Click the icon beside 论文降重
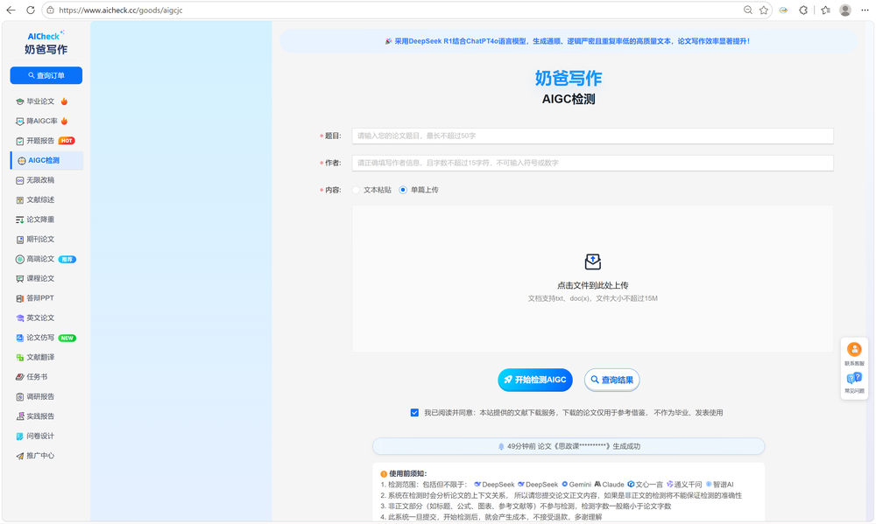The image size is (876, 524). [20, 220]
